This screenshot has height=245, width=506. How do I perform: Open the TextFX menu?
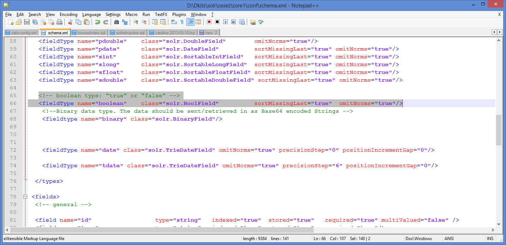(x=161, y=14)
